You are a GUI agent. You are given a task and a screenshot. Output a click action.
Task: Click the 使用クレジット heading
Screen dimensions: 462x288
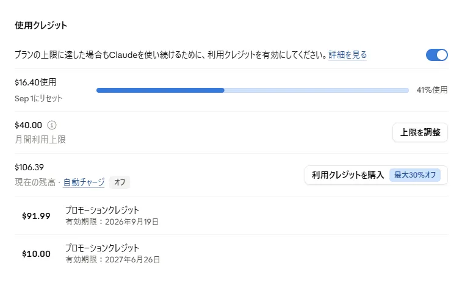click(x=41, y=26)
